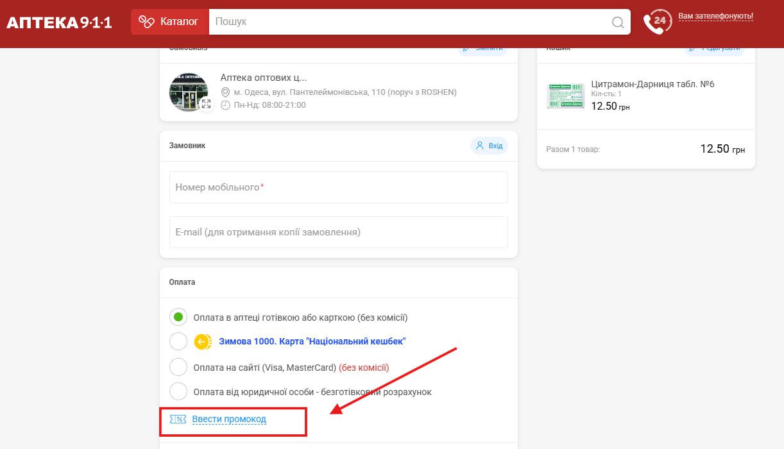The width and height of the screenshot is (784, 449).
Task: Click the Вам зателефонують! link
Action: [715, 16]
